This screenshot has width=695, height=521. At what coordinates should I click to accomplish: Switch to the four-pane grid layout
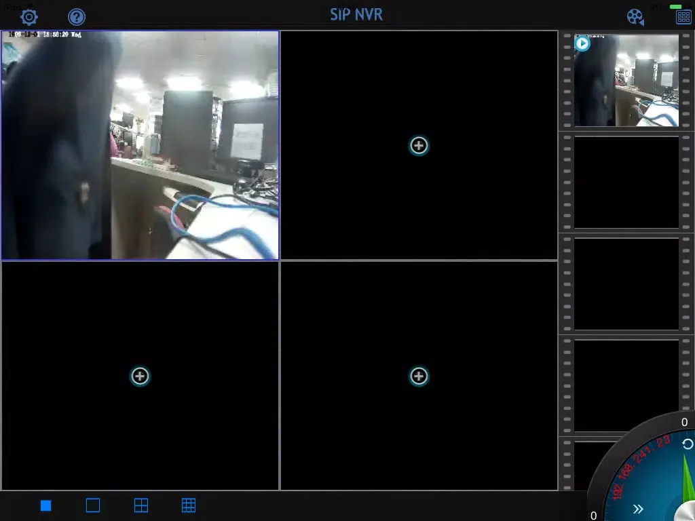pyautogui.click(x=141, y=505)
